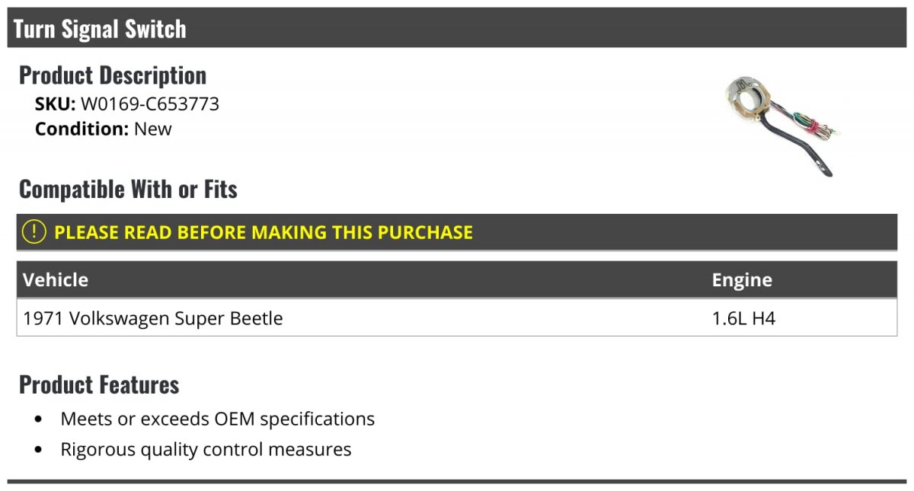Screen dimensions: 914x491
Task: Click the PLEASE READ BEFORE MAKING THIS PURCHASE notice
Action: click(x=264, y=232)
